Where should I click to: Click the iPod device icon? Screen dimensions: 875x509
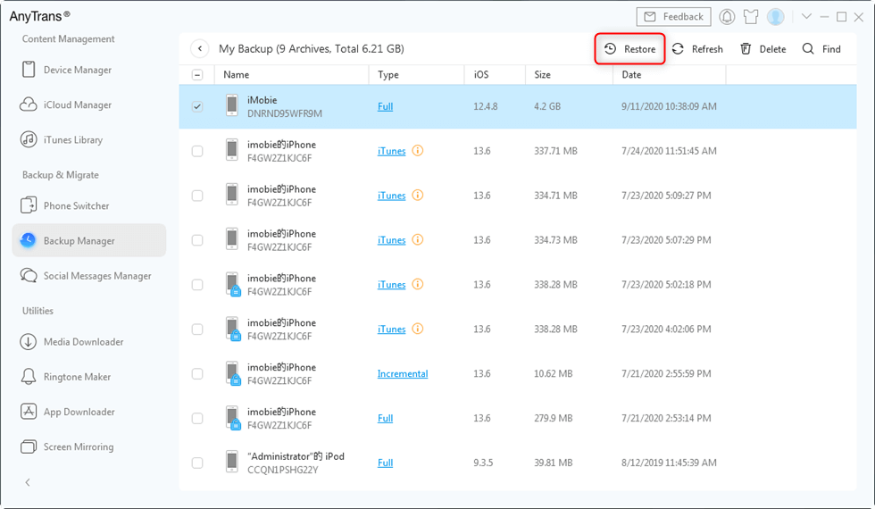coord(231,462)
